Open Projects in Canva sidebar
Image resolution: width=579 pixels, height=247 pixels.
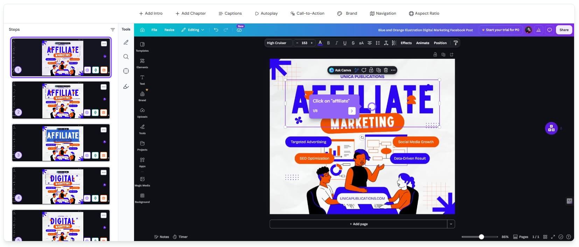coord(142,146)
